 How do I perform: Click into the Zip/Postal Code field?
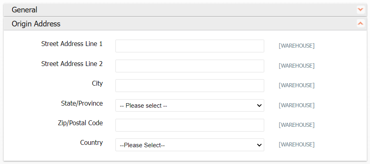(189, 125)
